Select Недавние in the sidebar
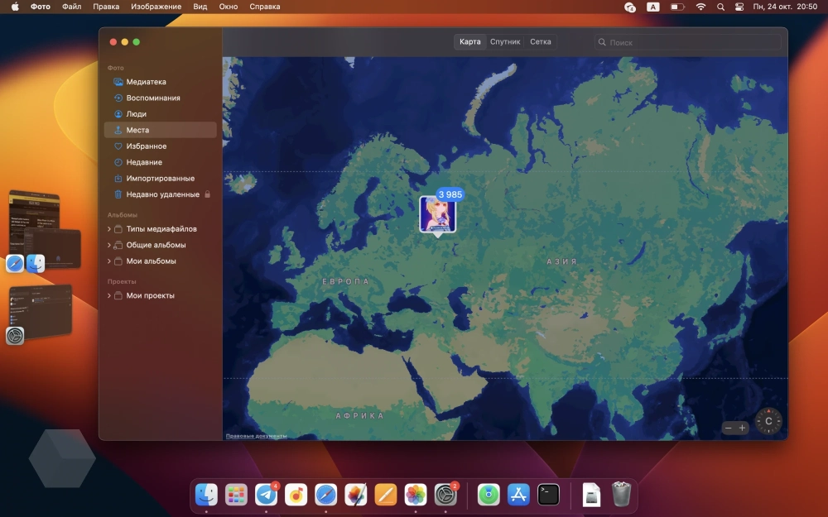 coord(143,162)
